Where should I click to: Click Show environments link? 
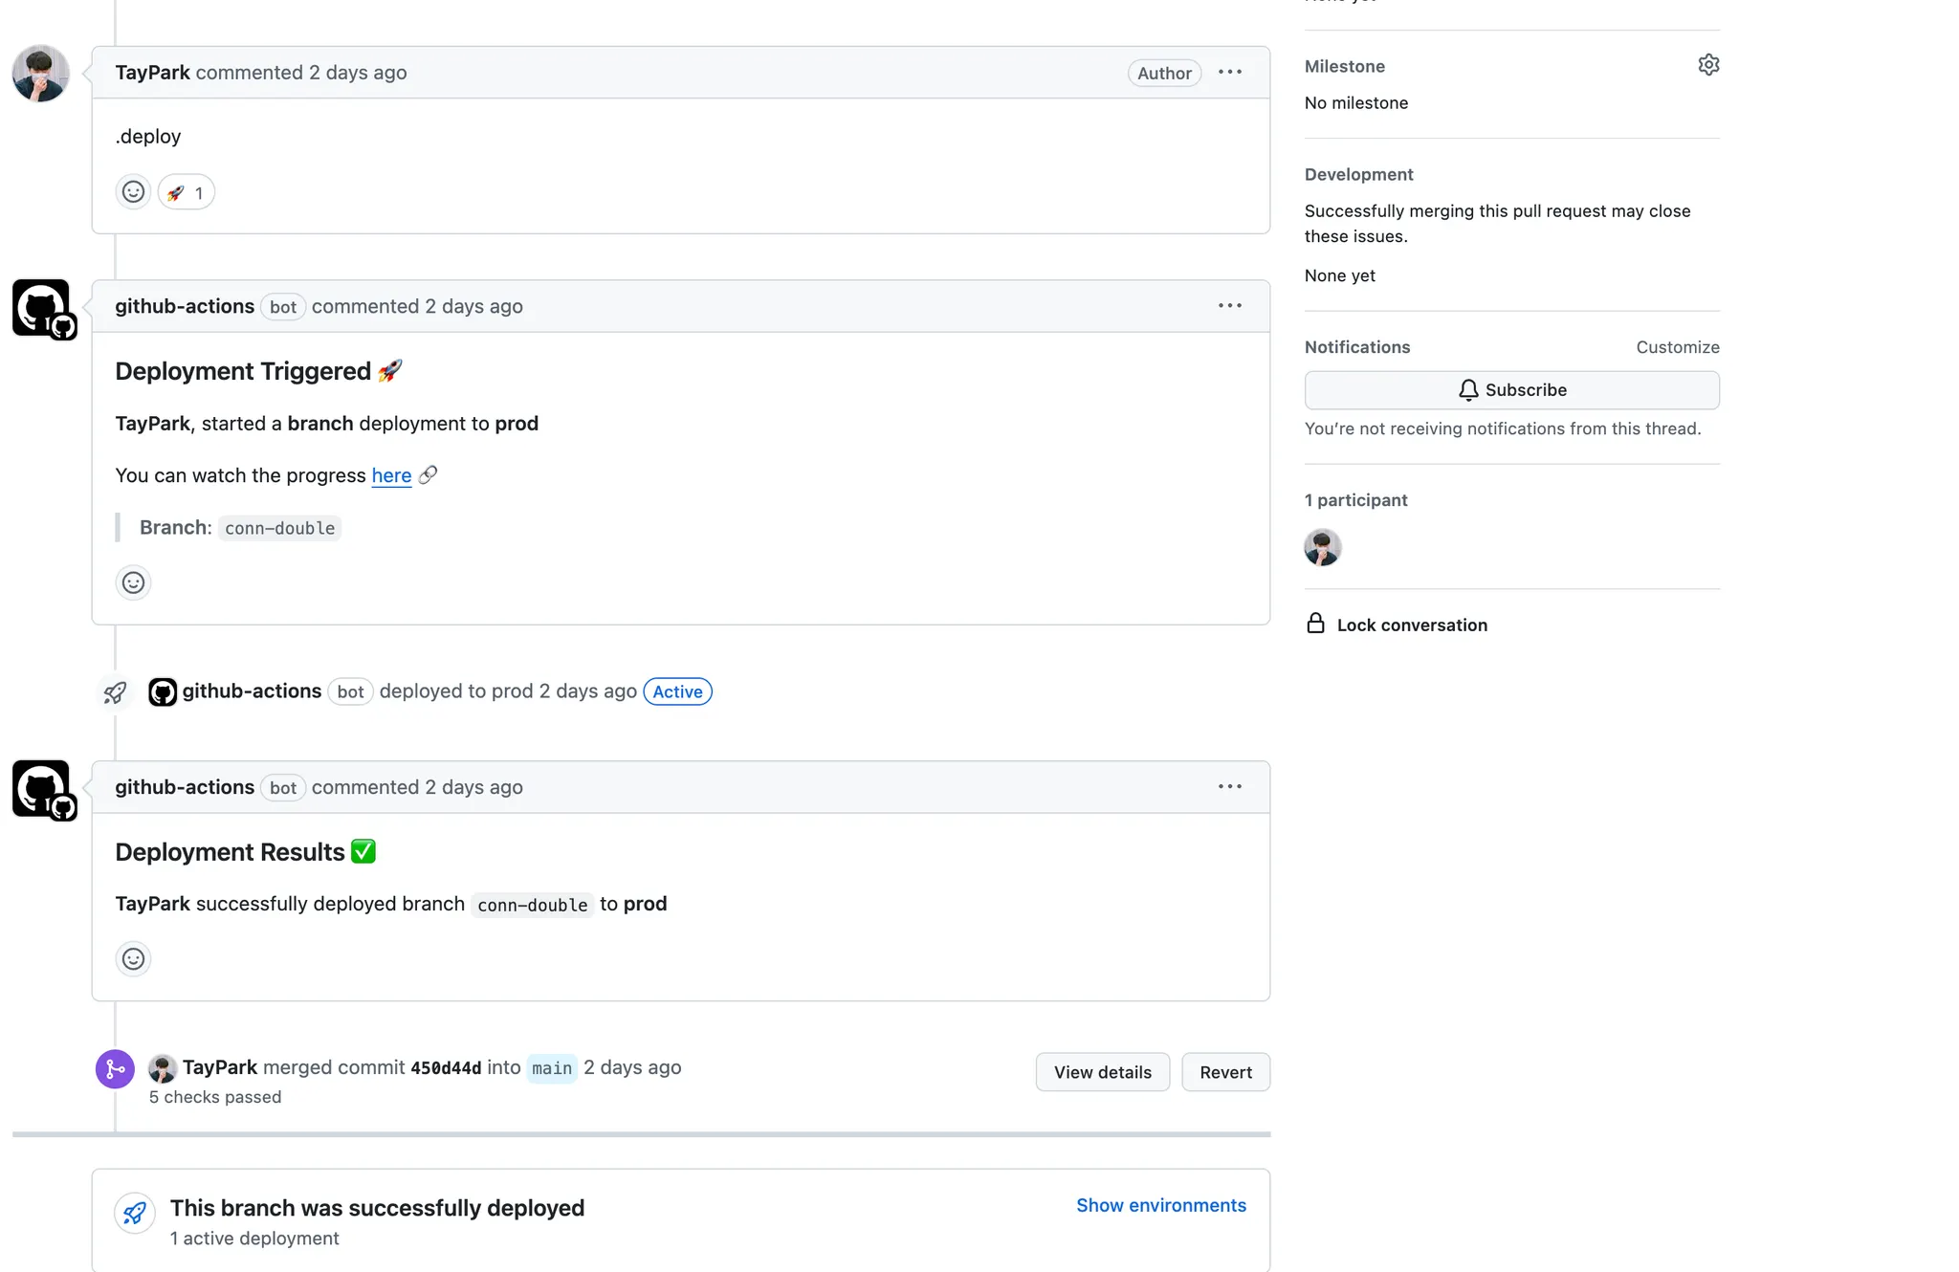coord(1160,1205)
